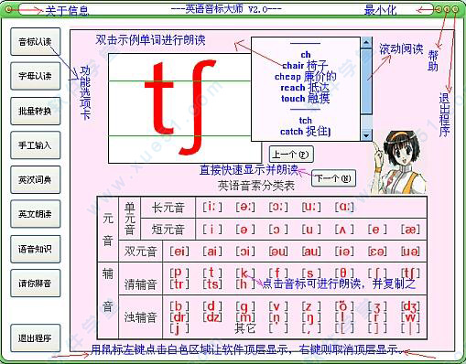Viewport: 466px width, 364px height.
Task: Select the [dʒ] voiced consonant symbol
Action: 410,306
